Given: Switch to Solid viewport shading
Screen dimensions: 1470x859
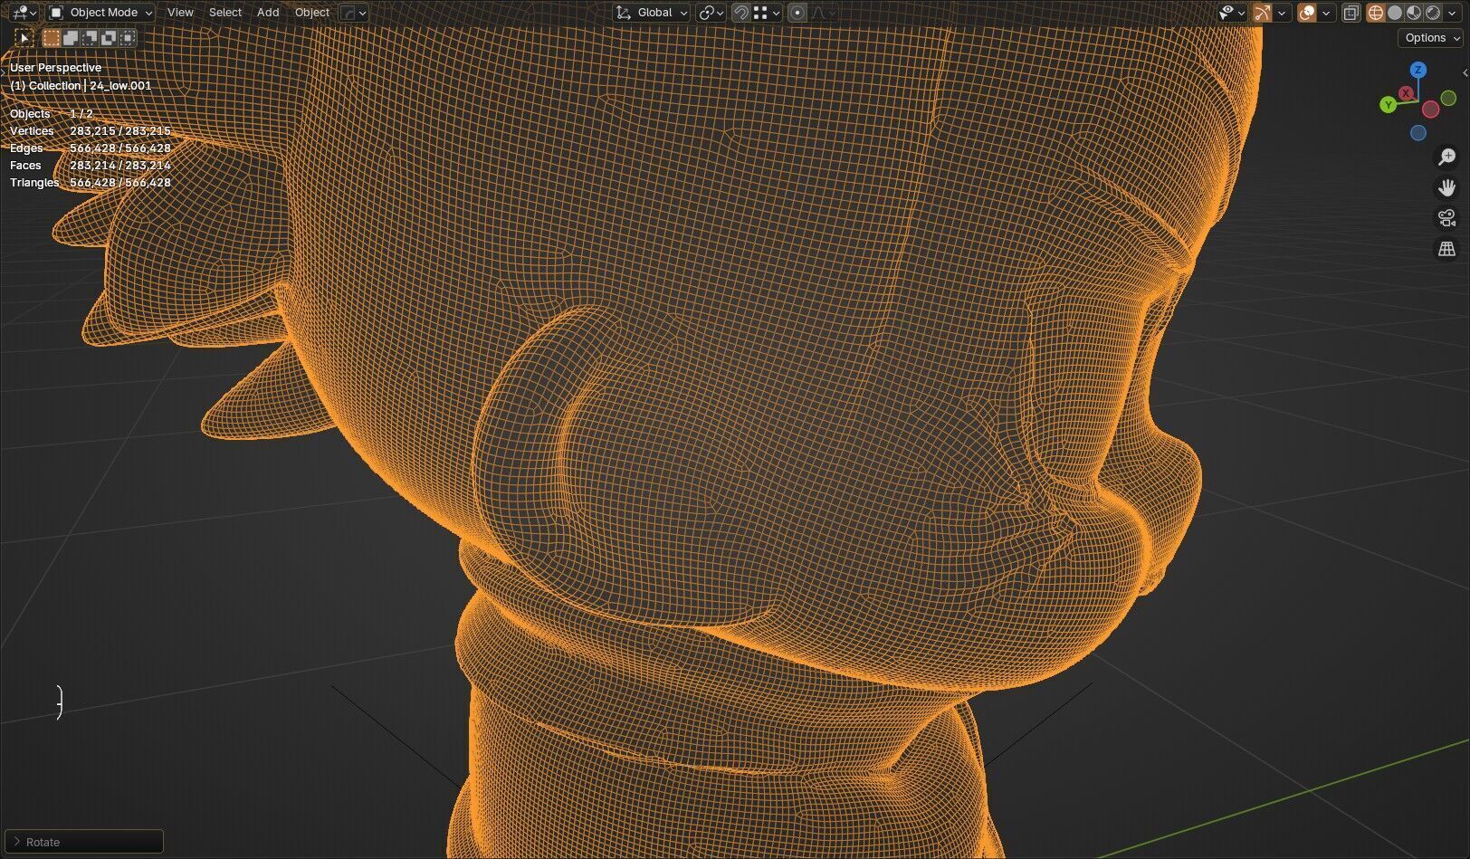Looking at the screenshot, I should pos(1395,13).
